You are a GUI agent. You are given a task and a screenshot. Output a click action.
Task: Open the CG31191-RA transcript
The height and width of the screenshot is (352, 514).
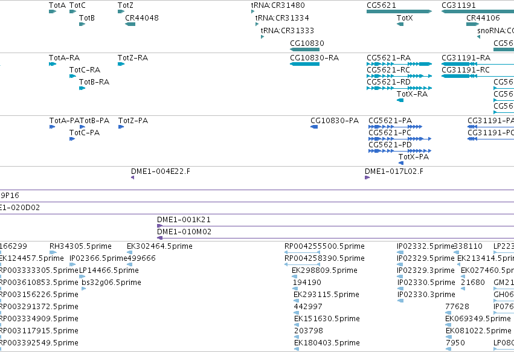point(478,64)
